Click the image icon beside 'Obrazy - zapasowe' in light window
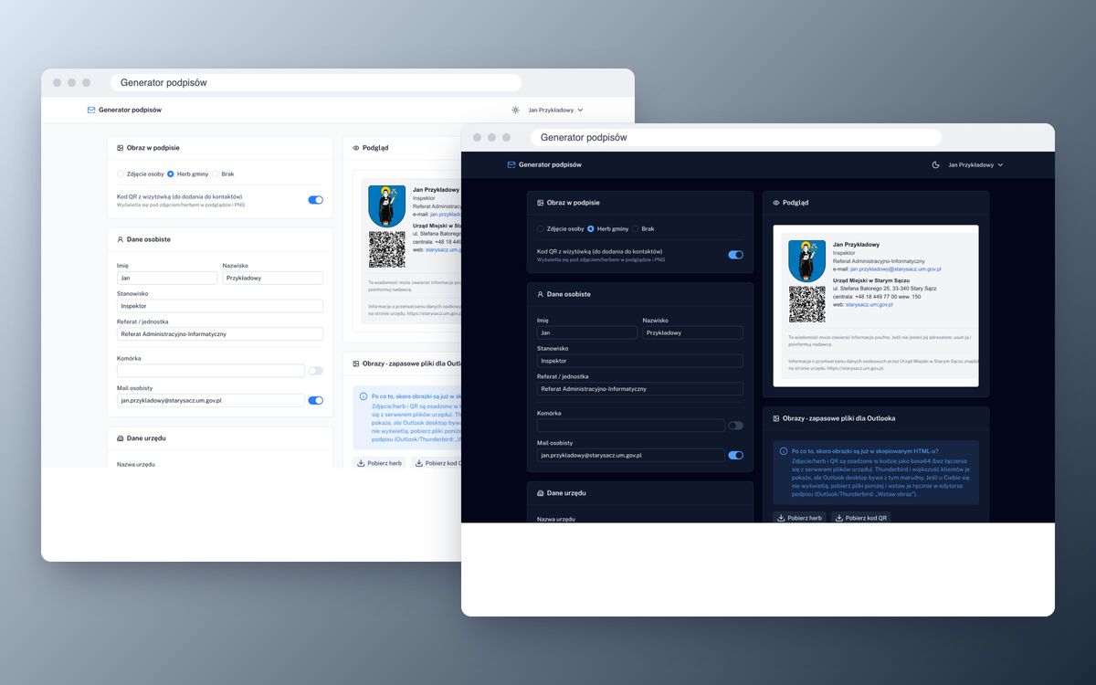The image size is (1096, 685). pos(355,364)
